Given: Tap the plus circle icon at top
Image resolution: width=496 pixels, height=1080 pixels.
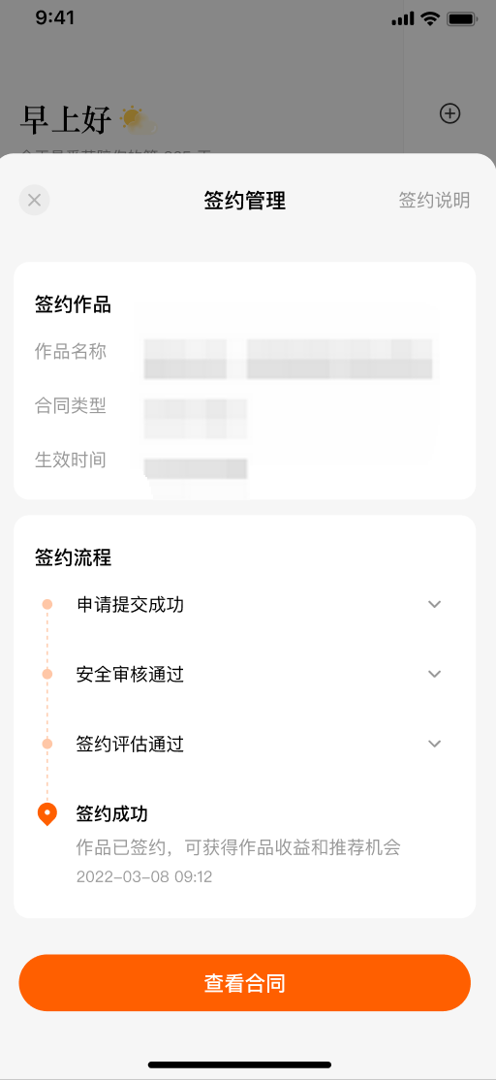Looking at the screenshot, I should point(449,113).
